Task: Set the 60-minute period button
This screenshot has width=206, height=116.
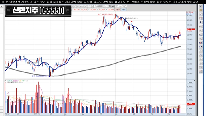Action: 86,6
